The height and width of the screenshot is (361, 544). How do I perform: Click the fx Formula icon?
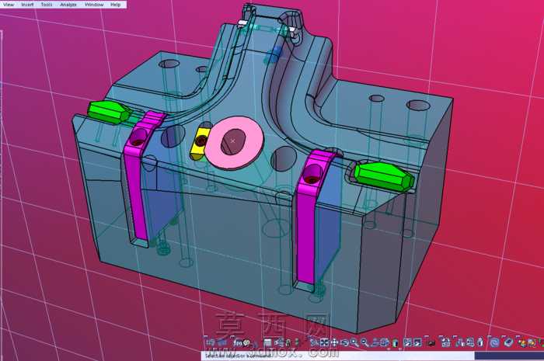click(237, 342)
